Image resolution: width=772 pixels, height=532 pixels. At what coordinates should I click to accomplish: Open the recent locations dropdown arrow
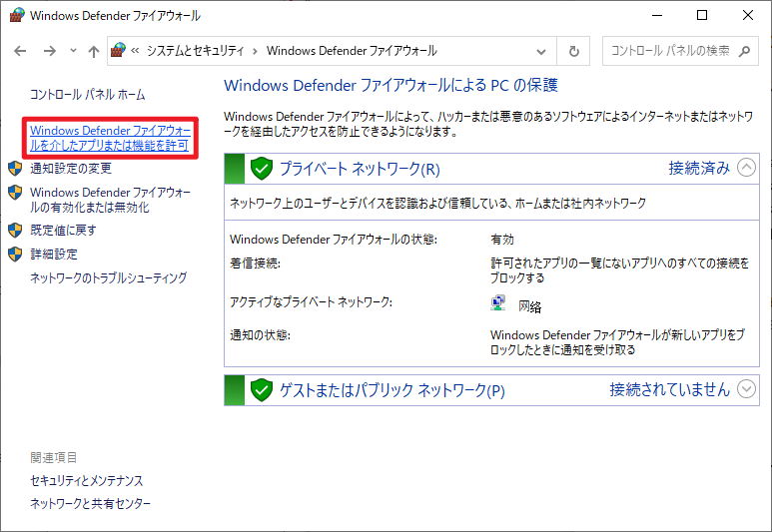click(x=73, y=50)
